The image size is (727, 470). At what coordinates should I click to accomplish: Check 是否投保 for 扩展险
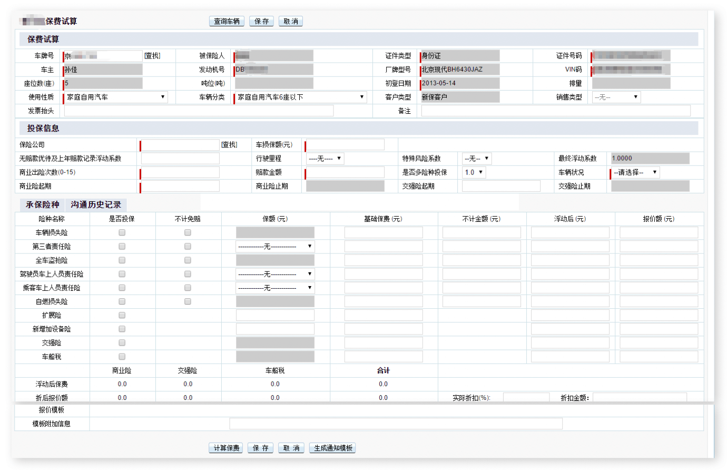click(x=122, y=315)
